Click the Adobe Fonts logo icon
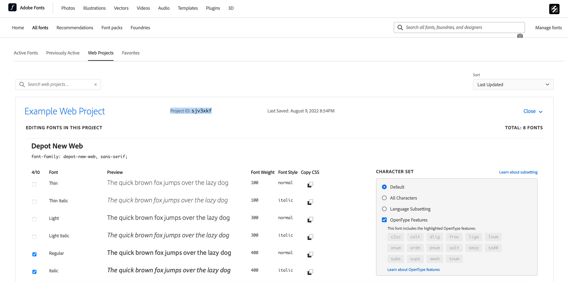The height and width of the screenshot is (282, 568). (x=12, y=7)
